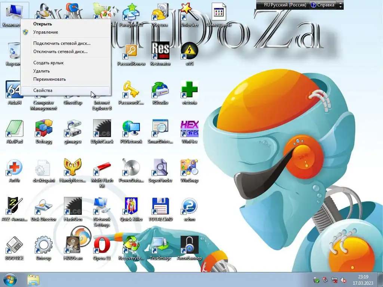Select the xchm shortcut
The height and width of the screenshot is (287, 383).
[x=189, y=210]
